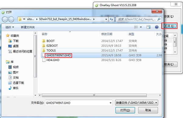Click the navigation pane scroll down arrow
Viewport: 183px width, 118px height.
[35, 95]
